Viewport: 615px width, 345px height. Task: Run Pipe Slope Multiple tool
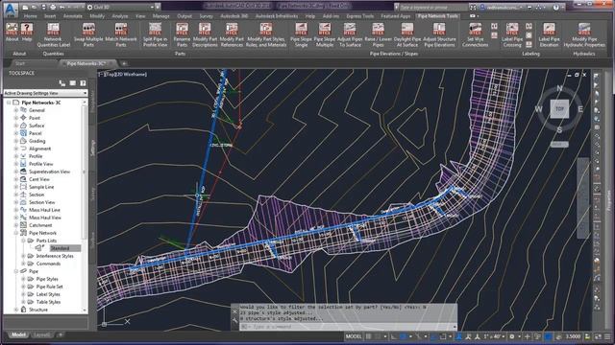325,34
